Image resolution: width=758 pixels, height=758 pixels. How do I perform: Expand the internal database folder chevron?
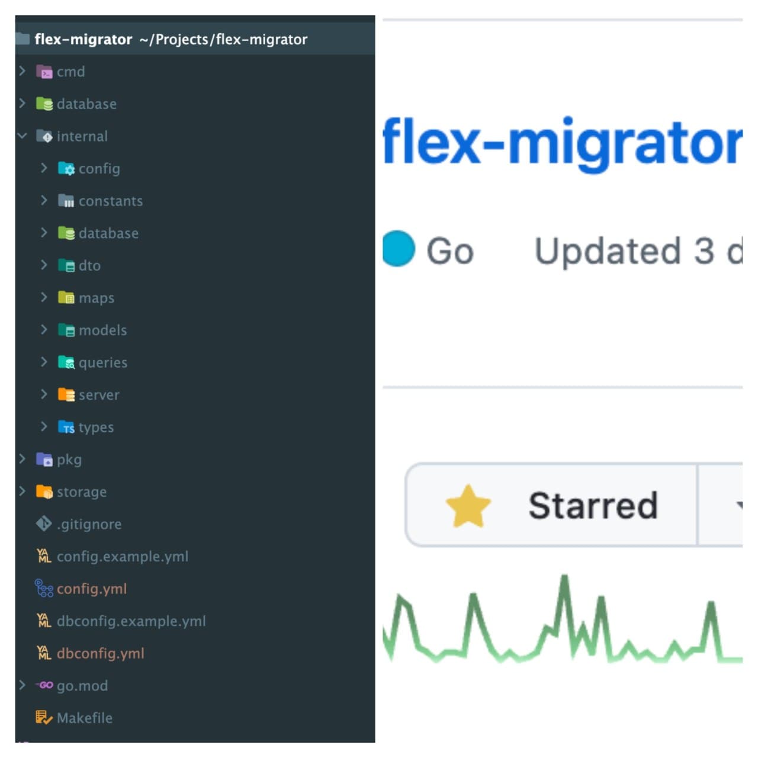pyautogui.click(x=44, y=233)
